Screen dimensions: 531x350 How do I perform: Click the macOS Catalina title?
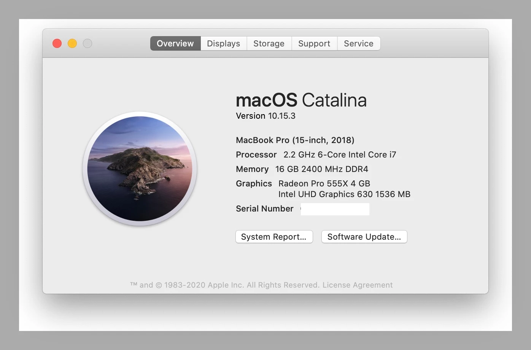301,100
